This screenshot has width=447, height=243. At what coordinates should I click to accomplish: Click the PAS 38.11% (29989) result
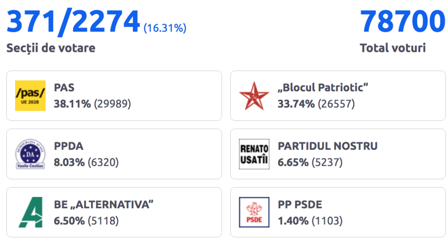click(92, 104)
